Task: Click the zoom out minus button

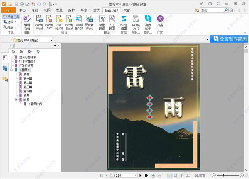Action: click(214, 175)
